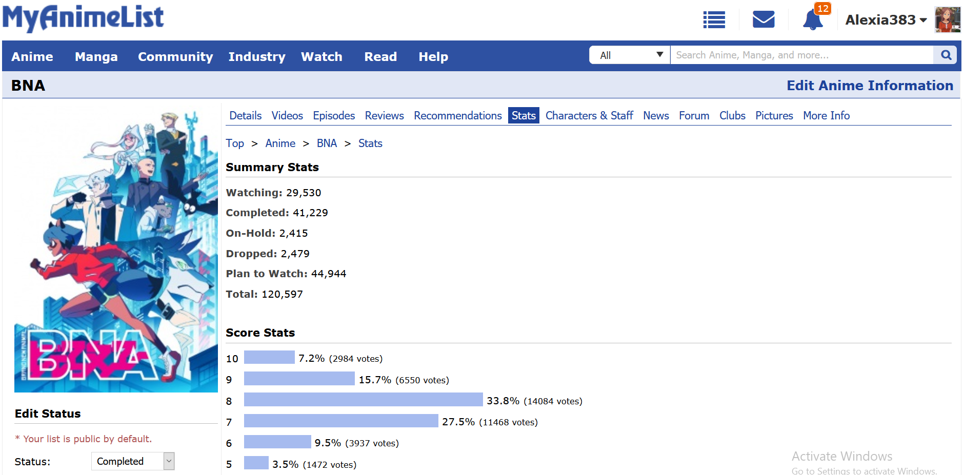
Task: Switch to the Reviews tab
Action: 385,115
